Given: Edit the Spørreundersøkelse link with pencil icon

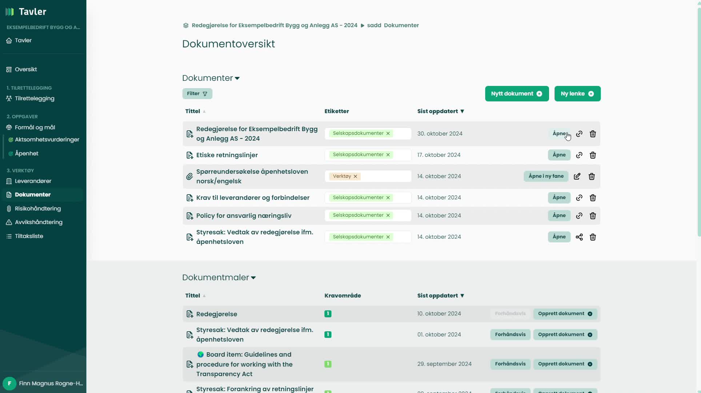Looking at the screenshot, I should pyautogui.click(x=577, y=176).
